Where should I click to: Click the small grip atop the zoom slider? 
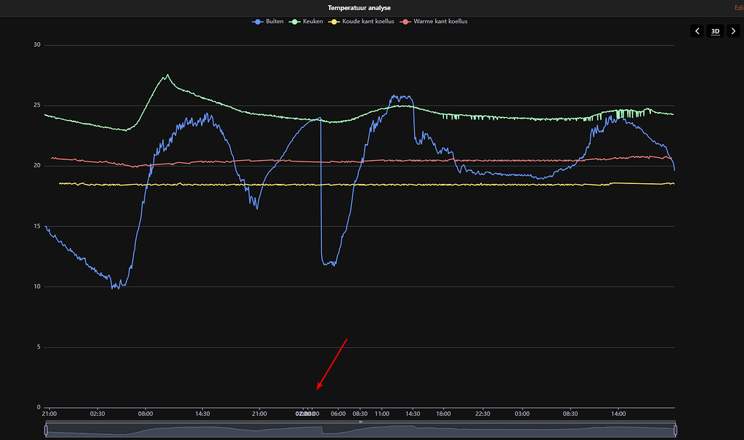point(360,422)
